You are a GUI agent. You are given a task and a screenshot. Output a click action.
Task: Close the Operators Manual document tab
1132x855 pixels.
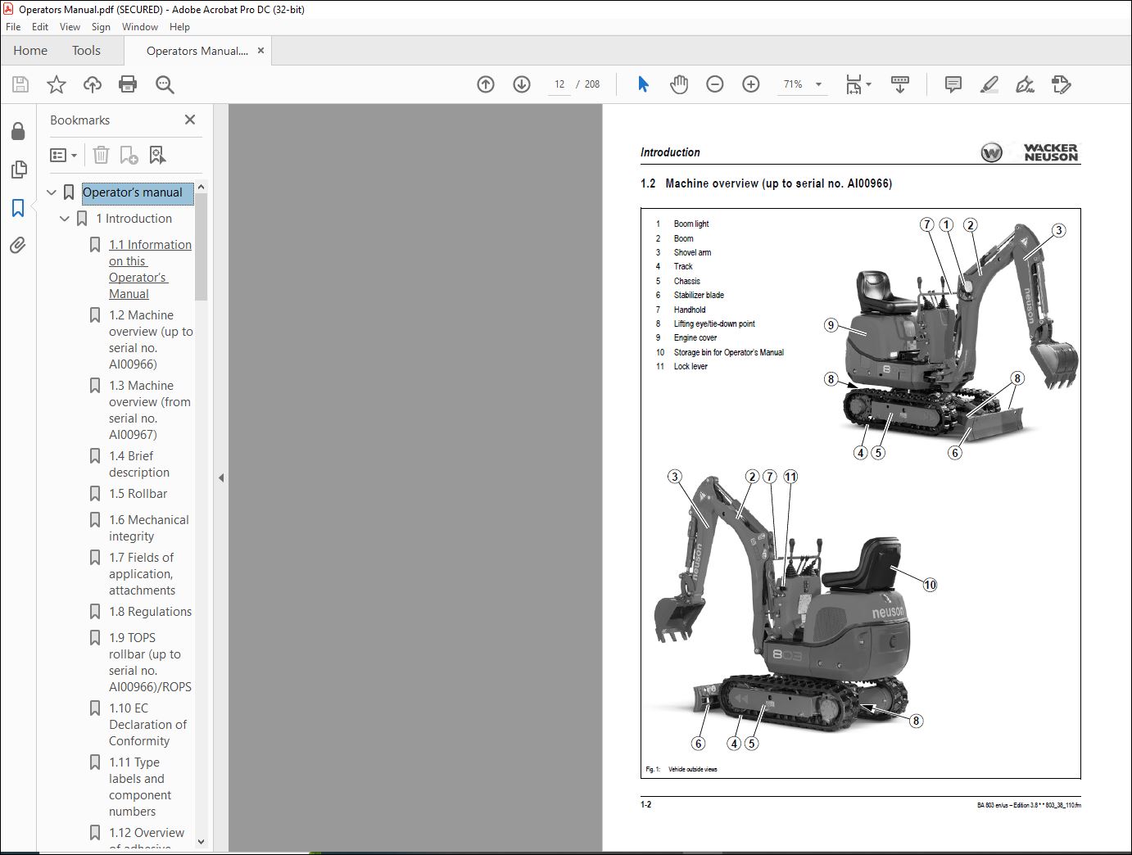[x=260, y=51]
